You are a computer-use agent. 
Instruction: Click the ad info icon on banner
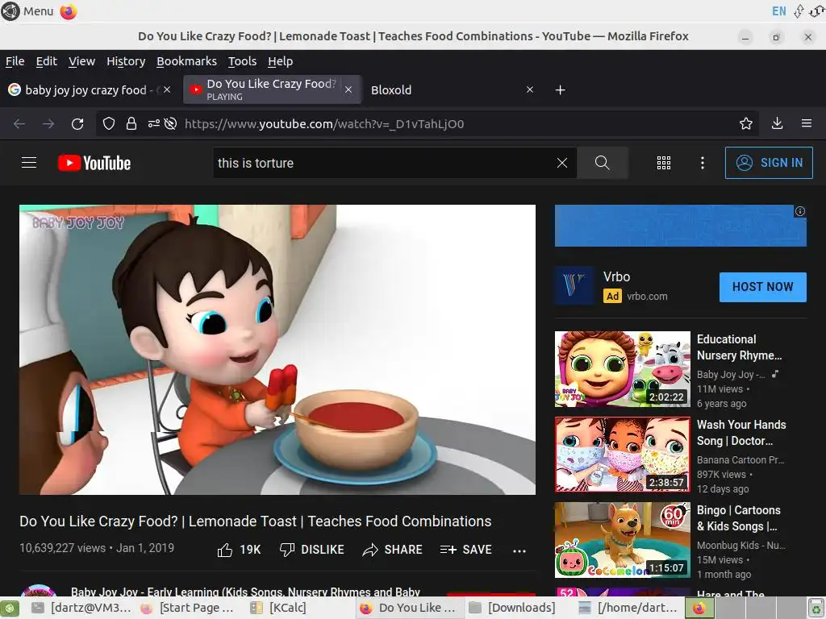tap(800, 211)
